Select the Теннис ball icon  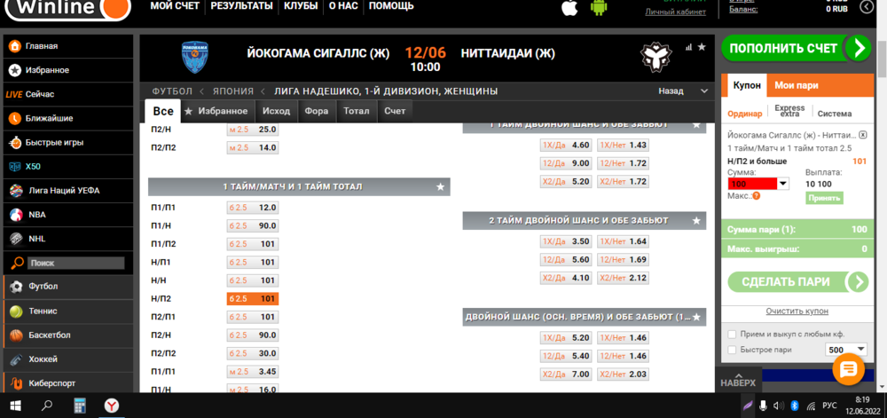(16, 312)
